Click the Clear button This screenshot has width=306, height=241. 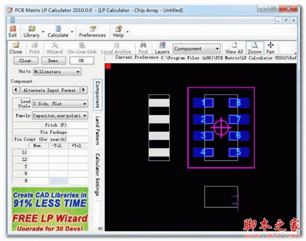(x=26, y=61)
